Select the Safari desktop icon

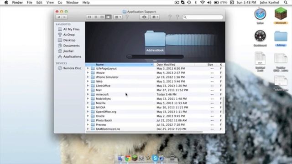pyautogui.click(x=260, y=14)
